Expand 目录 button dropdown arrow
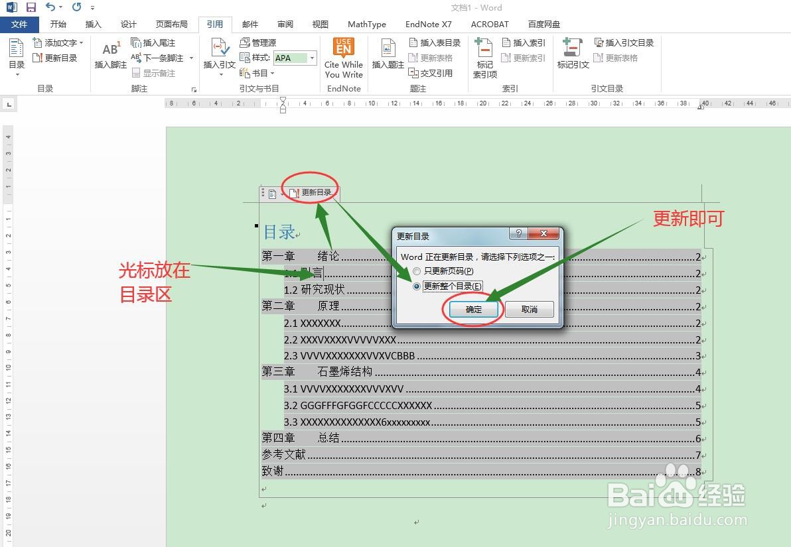The height and width of the screenshot is (547, 791). click(17, 75)
